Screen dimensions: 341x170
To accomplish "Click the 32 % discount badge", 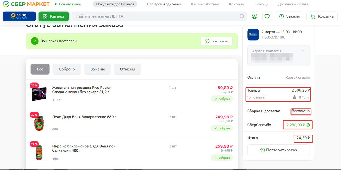I will click(34, 115).
